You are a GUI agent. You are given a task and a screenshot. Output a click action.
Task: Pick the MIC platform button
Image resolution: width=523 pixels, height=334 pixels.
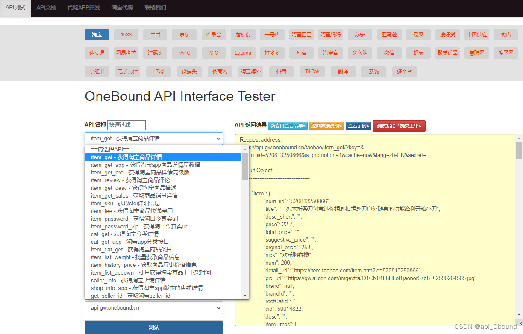tap(214, 53)
